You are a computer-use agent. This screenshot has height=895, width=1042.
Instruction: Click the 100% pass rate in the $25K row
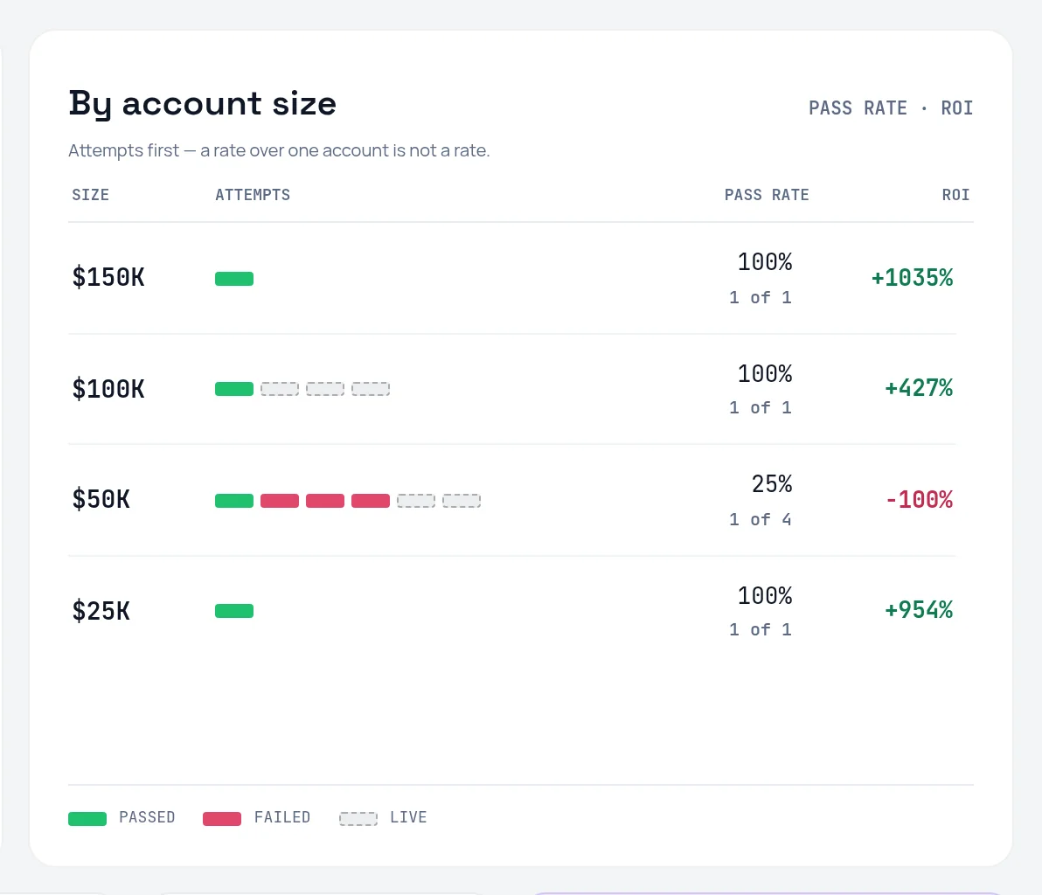(x=765, y=595)
